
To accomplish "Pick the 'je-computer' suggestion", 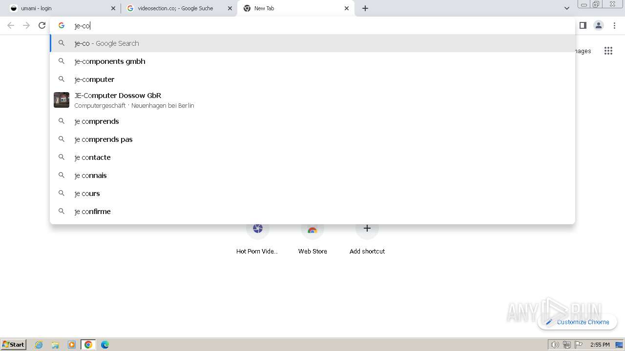I will point(312,79).
